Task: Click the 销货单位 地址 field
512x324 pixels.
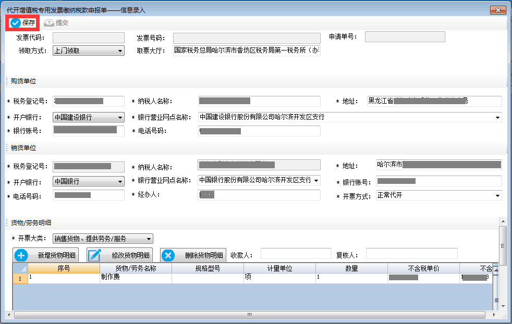Action: 439,165
